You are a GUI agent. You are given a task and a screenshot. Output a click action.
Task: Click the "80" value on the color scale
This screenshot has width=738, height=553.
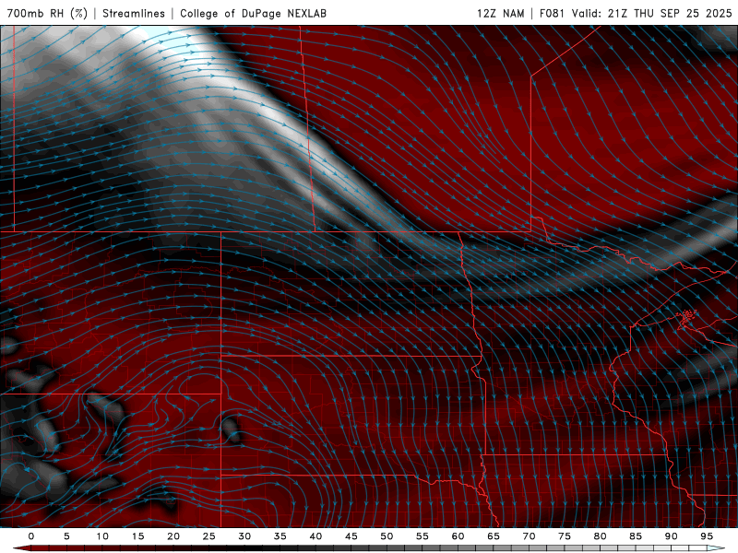point(600,536)
